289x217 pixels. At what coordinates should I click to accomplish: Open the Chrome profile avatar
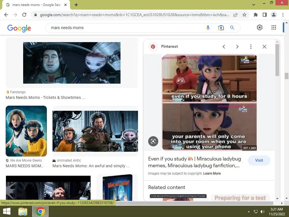274,15
